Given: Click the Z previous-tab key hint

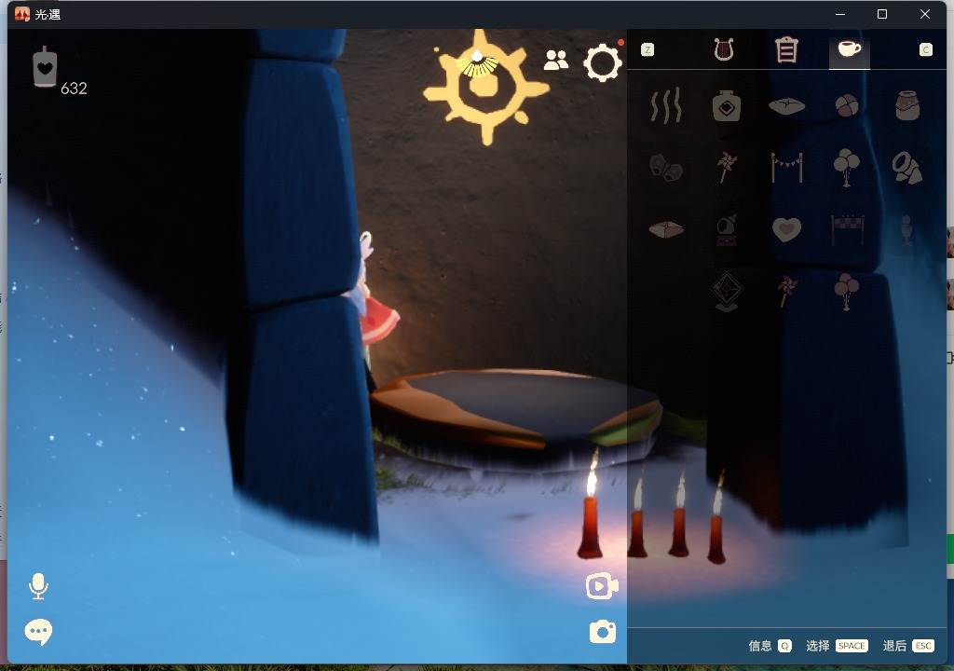Looking at the screenshot, I should click(x=647, y=50).
